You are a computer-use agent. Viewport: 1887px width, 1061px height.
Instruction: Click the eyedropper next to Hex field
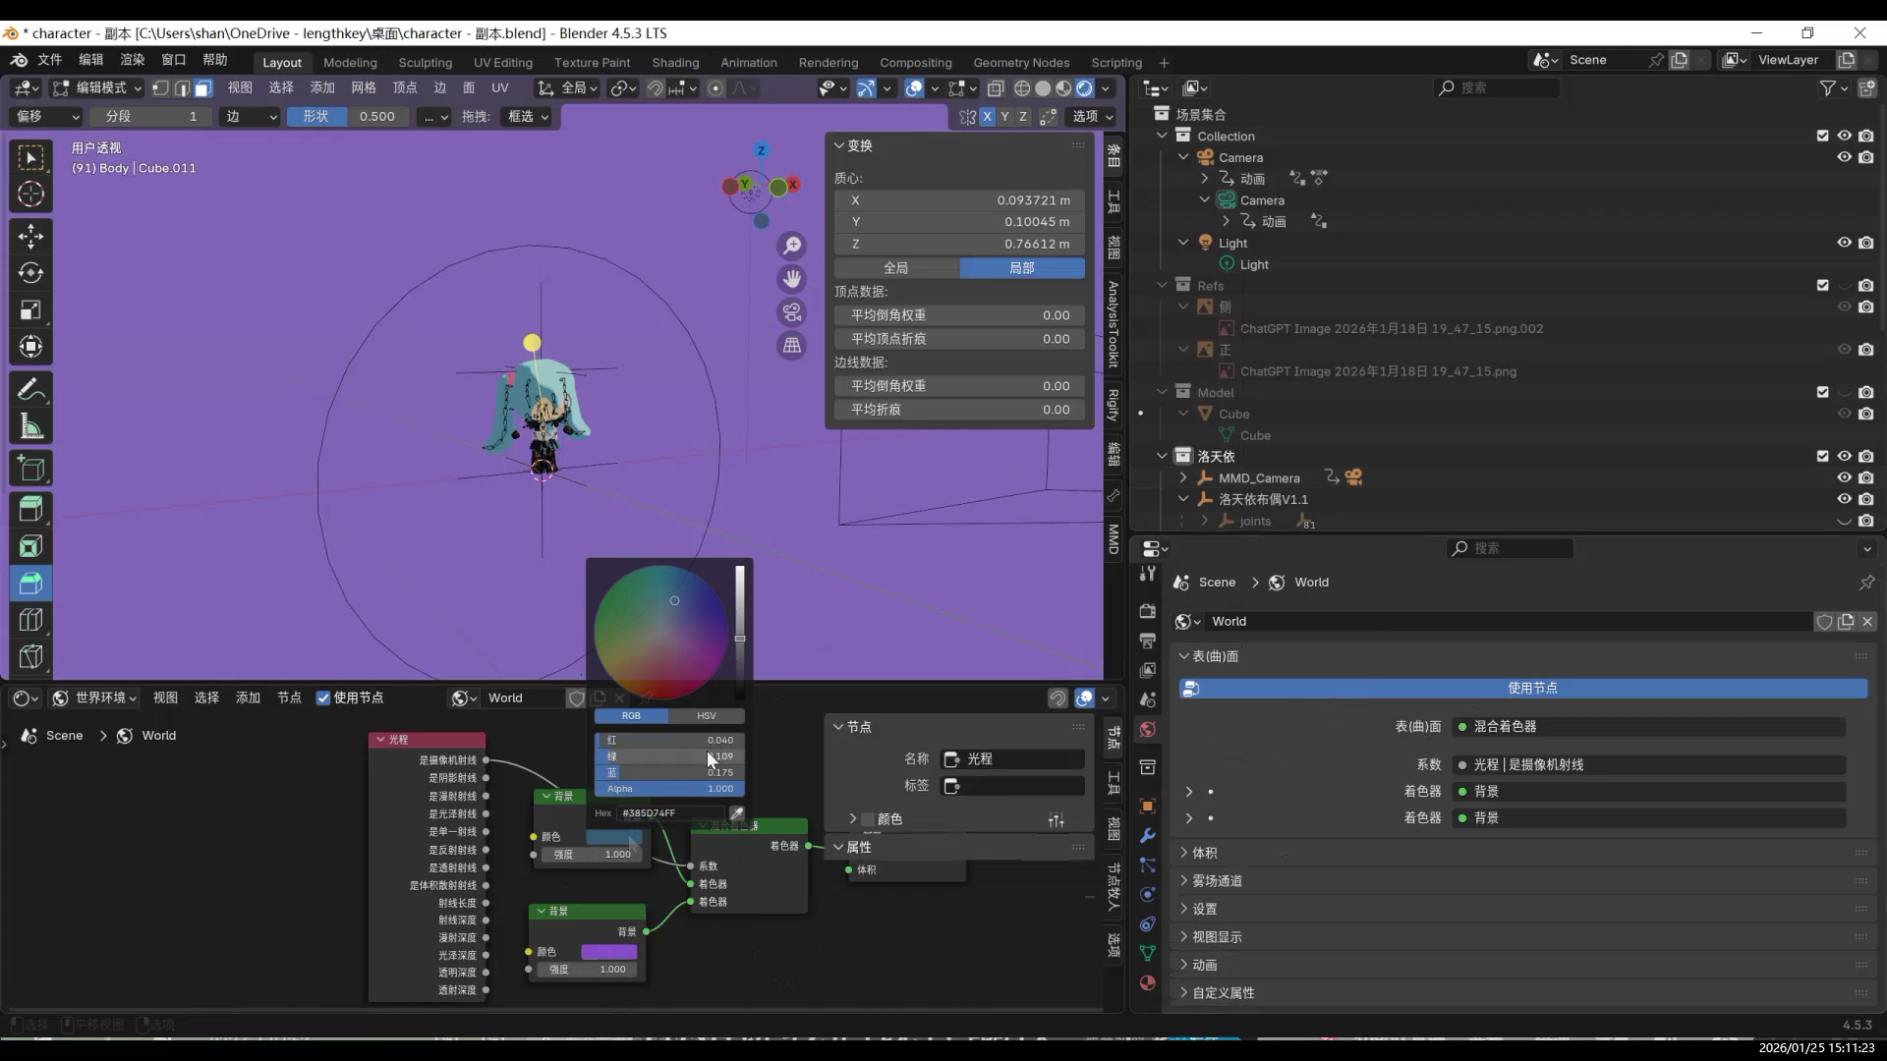[736, 813]
